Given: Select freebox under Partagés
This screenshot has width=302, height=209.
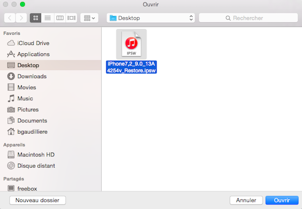Looking at the screenshot, I should [50, 188].
